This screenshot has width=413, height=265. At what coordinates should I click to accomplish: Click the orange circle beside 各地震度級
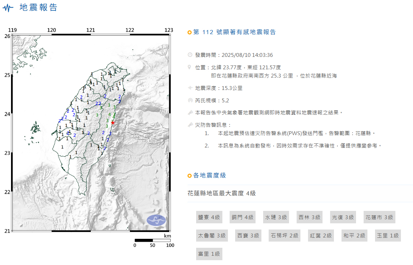tap(189, 176)
